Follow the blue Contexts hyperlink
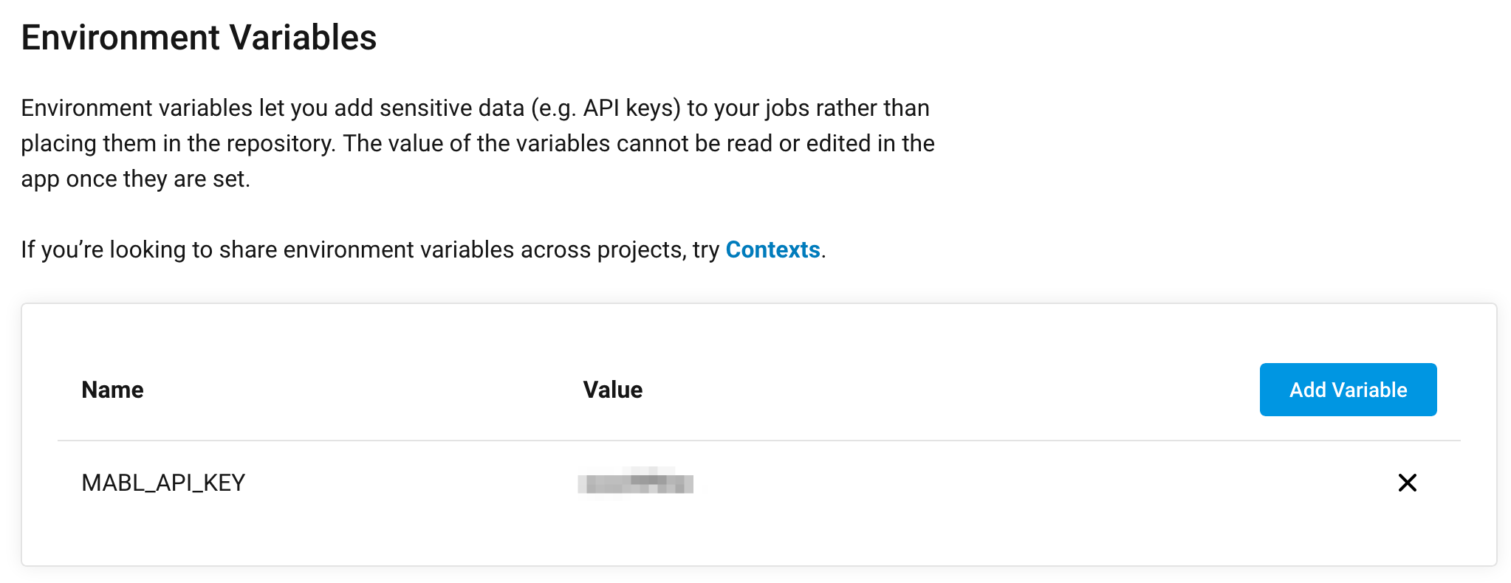Screen dimensions: 1511x583 click(x=772, y=250)
